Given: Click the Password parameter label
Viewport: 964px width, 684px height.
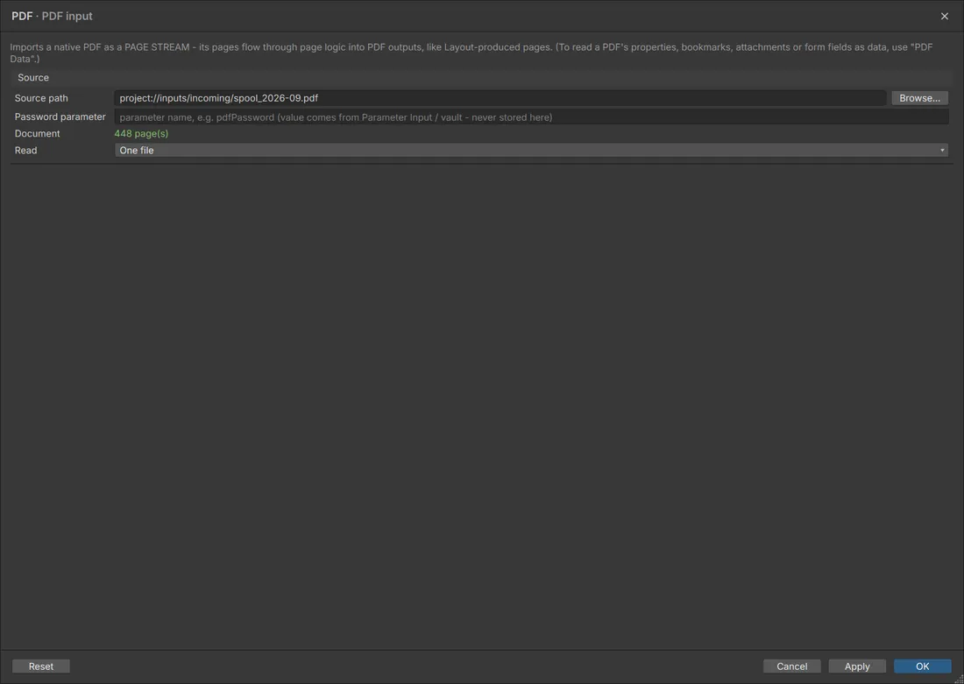Looking at the screenshot, I should tap(60, 116).
